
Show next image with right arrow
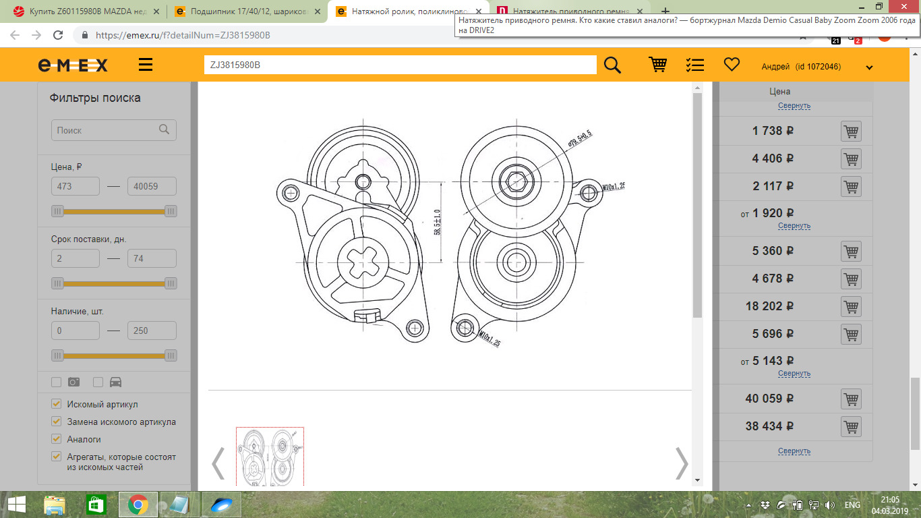tap(682, 463)
